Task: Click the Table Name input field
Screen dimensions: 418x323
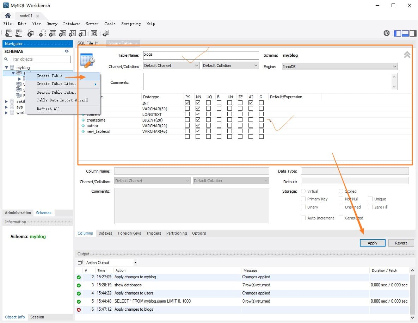Action: [201, 55]
